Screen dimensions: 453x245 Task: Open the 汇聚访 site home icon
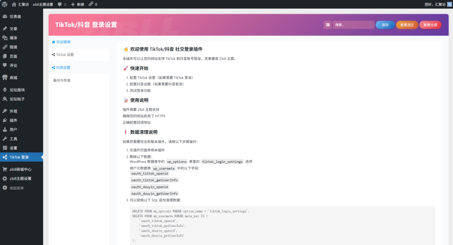coord(14,4)
